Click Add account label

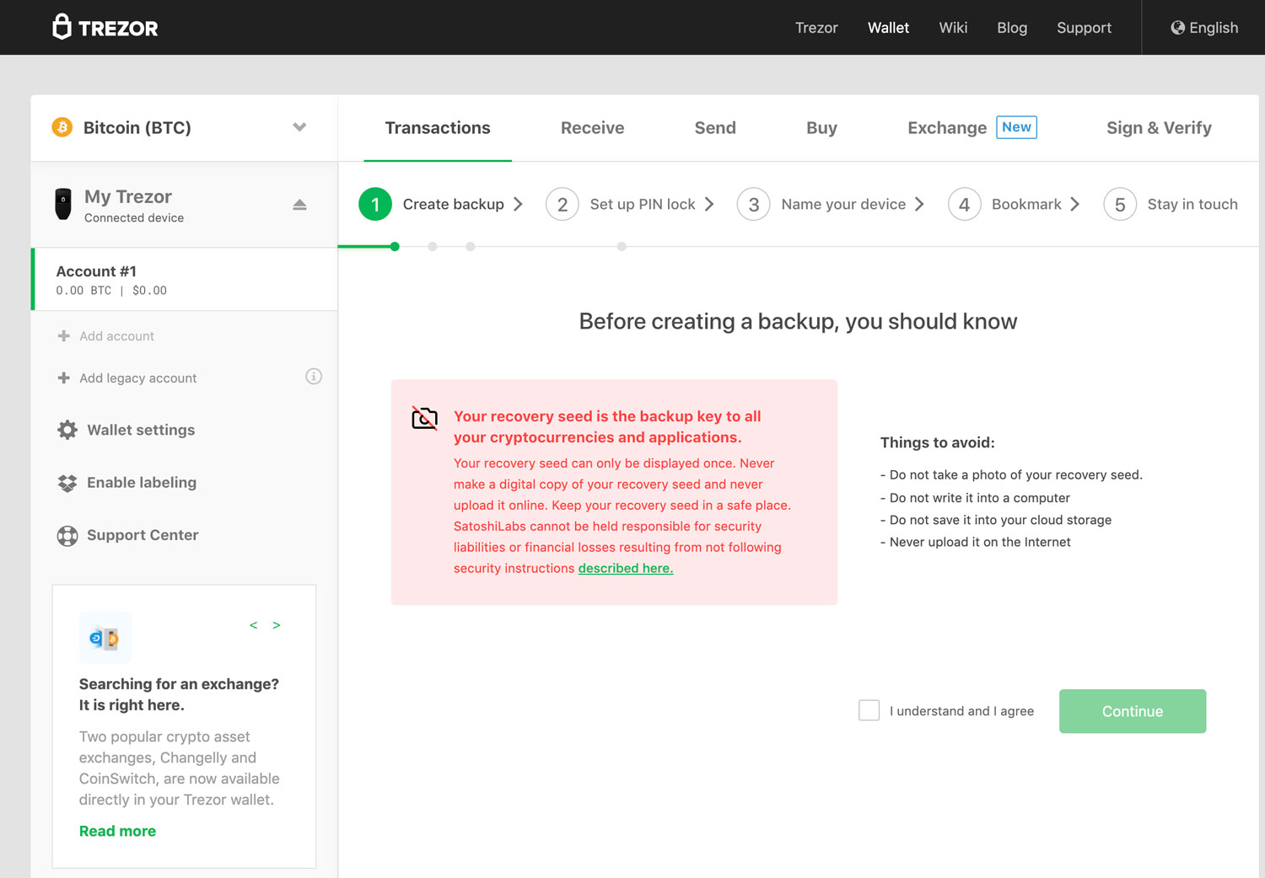(116, 336)
